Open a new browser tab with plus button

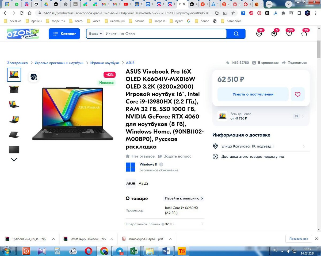click(269, 4)
